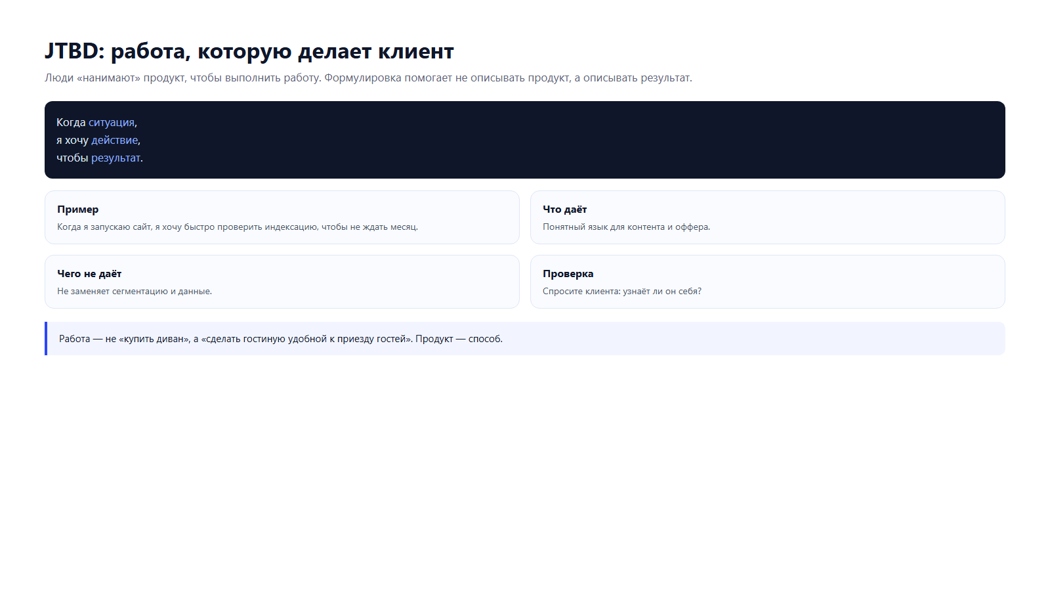Click the highlighted word 'результат'
This screenshot has width=1050, height=591.
coord(115,158)
